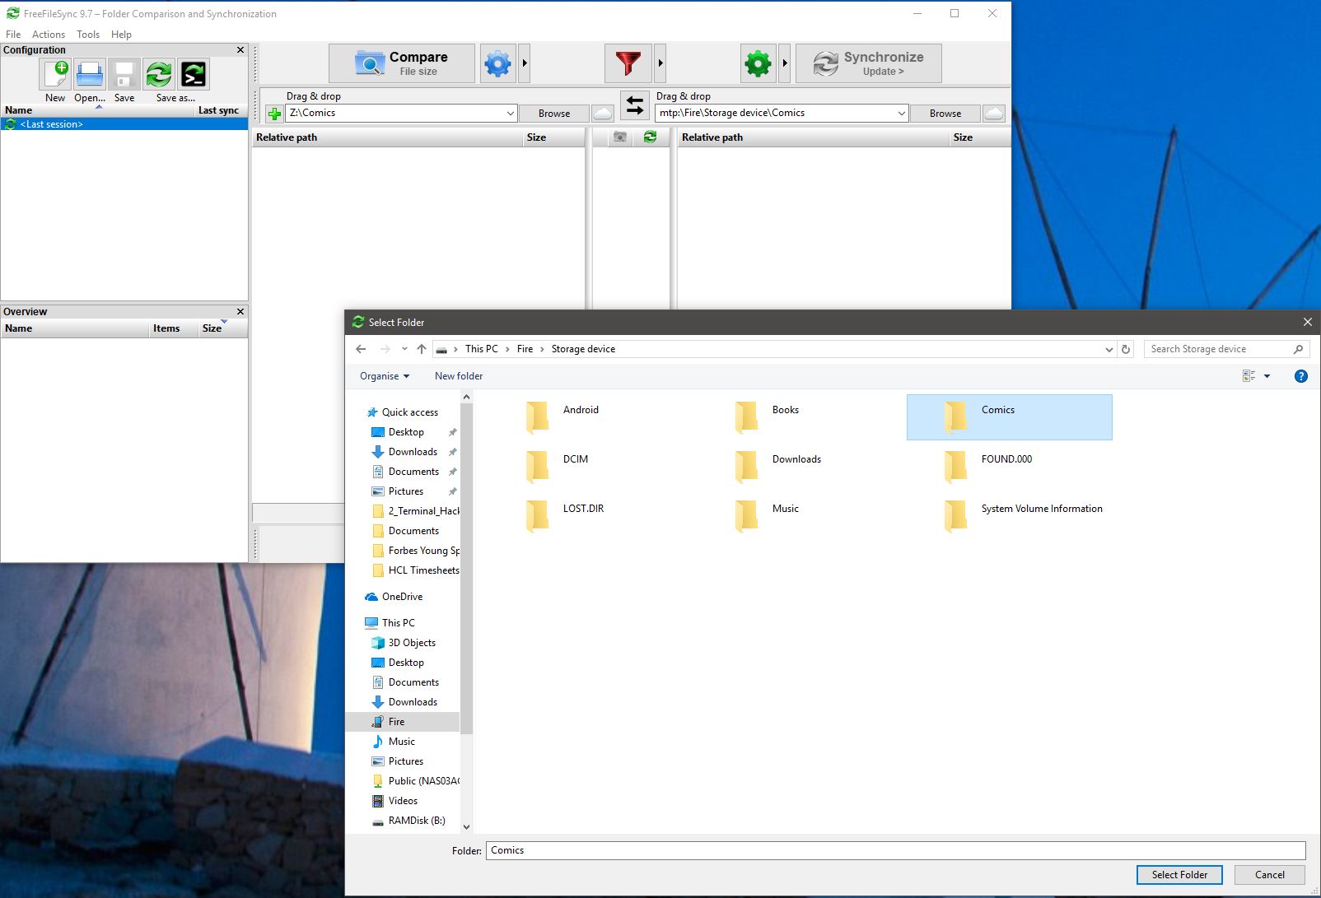
Task: Open the Tools menu
Action: pos(88,35)
